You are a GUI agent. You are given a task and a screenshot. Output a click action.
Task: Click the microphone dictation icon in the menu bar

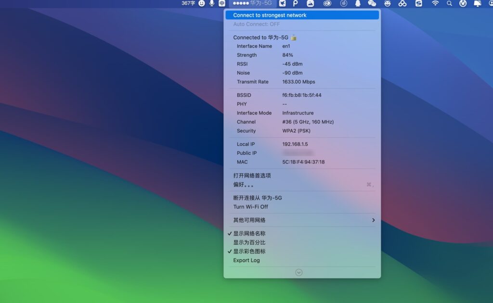coord(212,3)
